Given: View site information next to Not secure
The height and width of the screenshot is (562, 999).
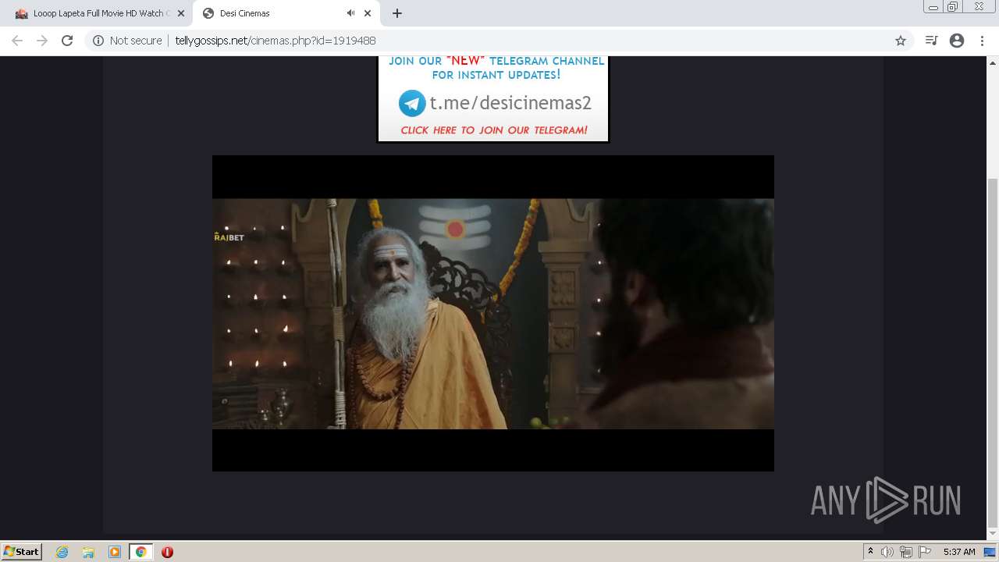Looking at the screenshot, I should 98,41.
